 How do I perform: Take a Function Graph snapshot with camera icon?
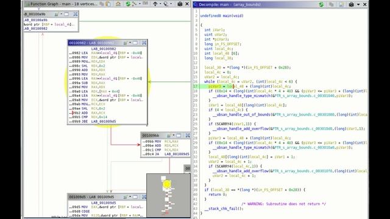click(180, 4)
